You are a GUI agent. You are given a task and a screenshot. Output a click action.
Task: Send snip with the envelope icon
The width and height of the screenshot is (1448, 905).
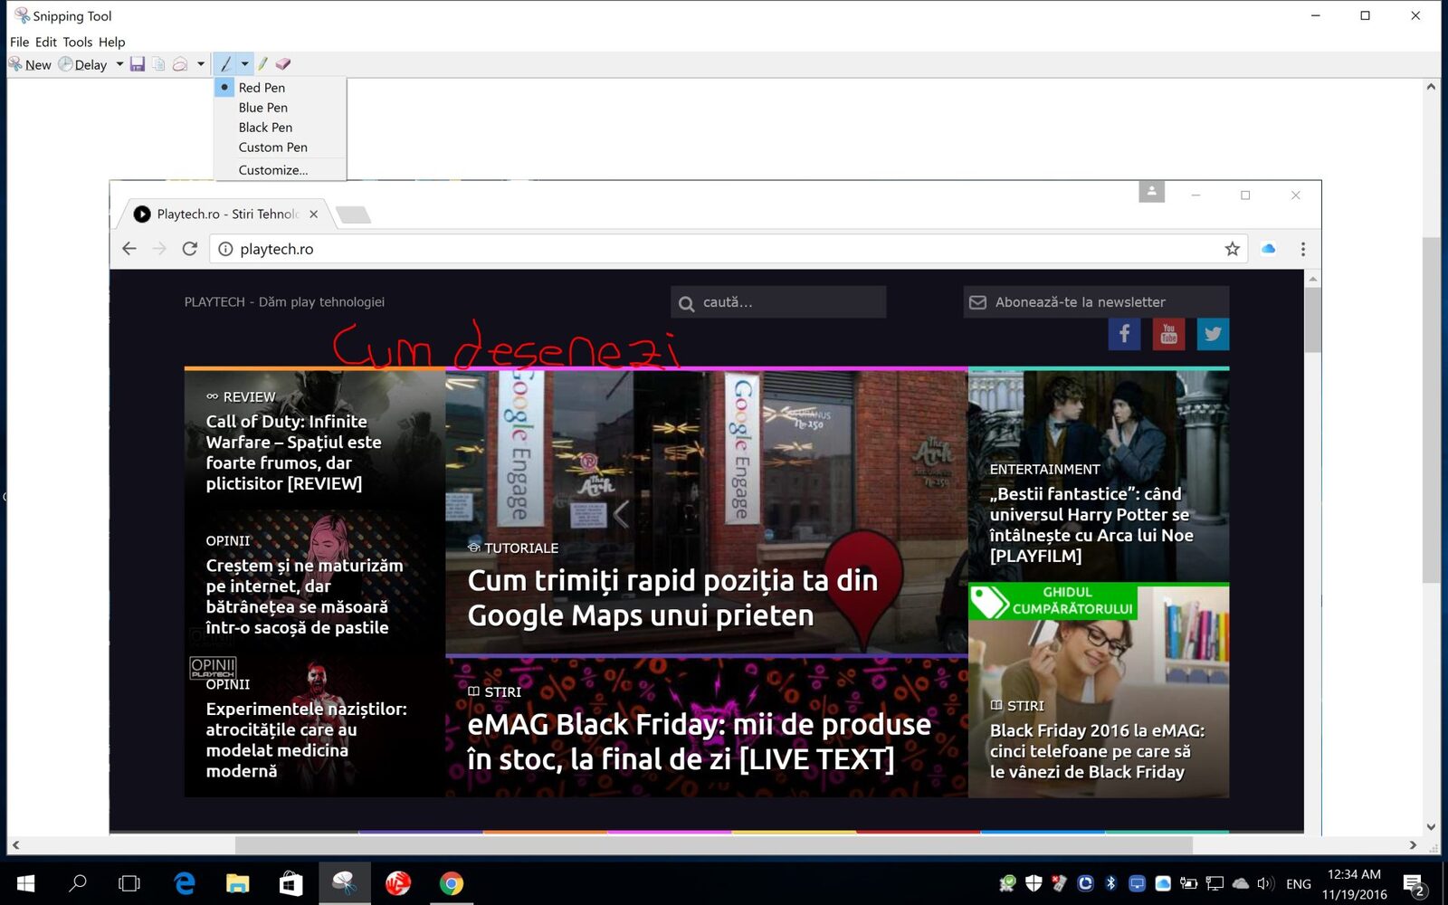click(x=180, y=64)
